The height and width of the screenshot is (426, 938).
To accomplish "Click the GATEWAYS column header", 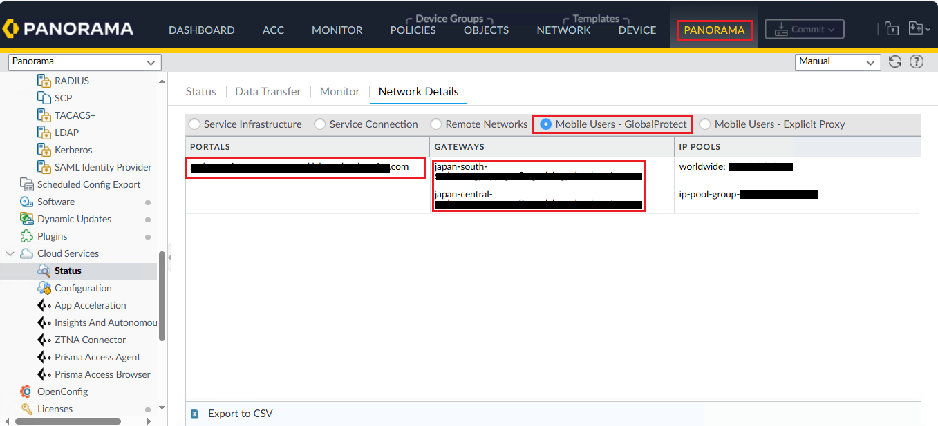I will [459, 147].
